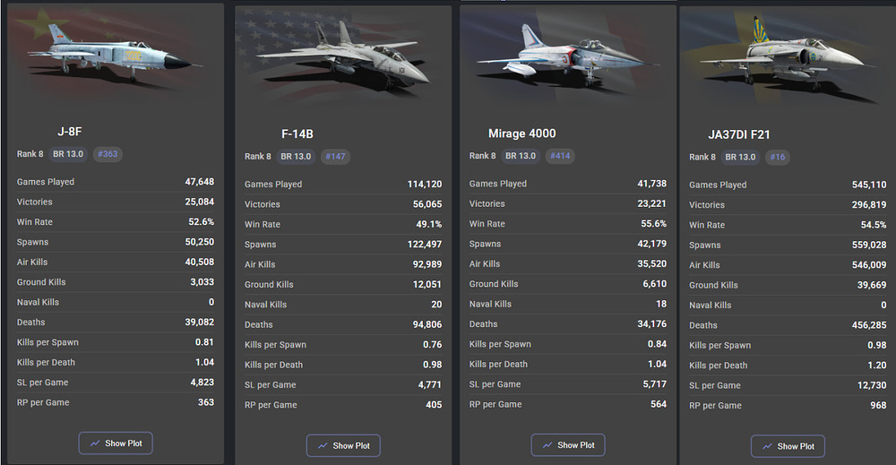Screen dimensions: 896x465
Task: Click the Mirage 4000 title
Action: coord(521,133)
